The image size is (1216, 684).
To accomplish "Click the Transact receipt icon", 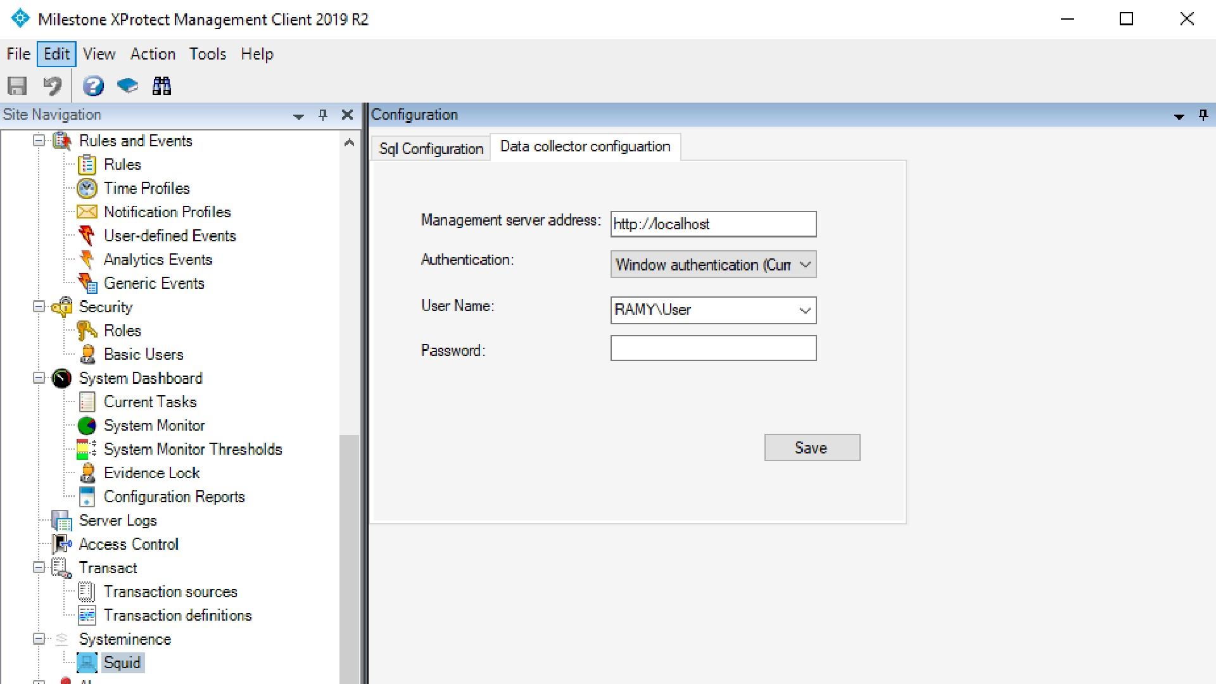I will tap(62, 568).
